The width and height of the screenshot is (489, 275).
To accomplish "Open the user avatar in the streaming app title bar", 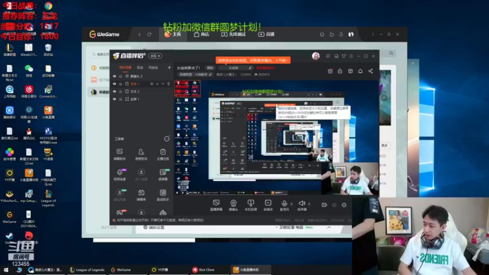I will [x=315, y=56].
